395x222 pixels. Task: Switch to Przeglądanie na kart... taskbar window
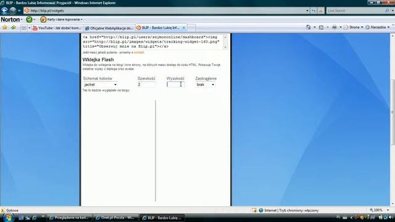tap(70, 218)
